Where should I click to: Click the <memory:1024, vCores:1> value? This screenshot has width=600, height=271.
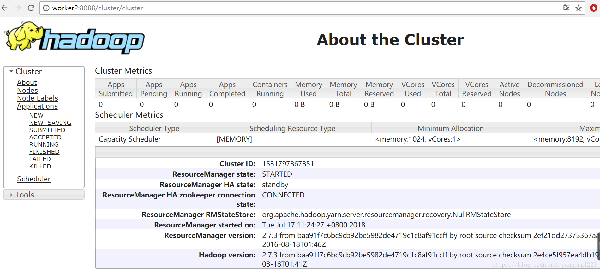418,139
